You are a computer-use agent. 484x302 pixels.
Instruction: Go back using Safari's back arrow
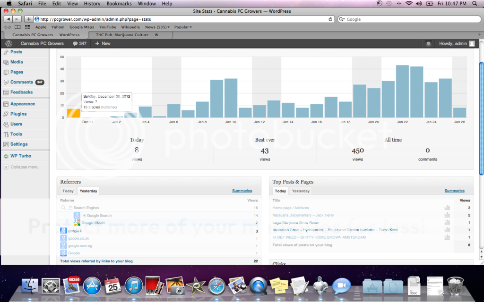click(x=9, y=19)
